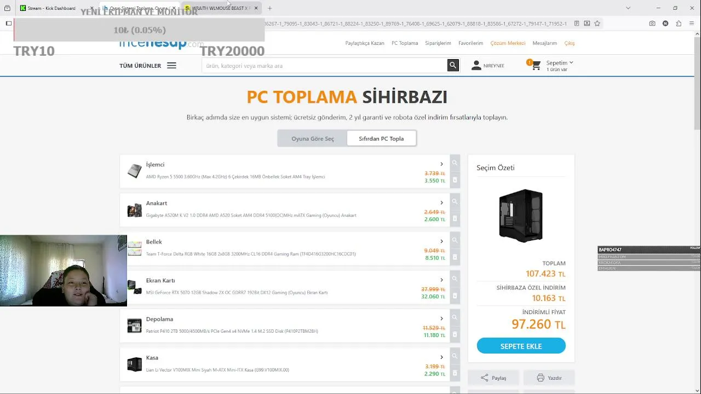Click the Yazdır print button
The height and width of the screenshot is (394, 701).
[x=549, y=378]
